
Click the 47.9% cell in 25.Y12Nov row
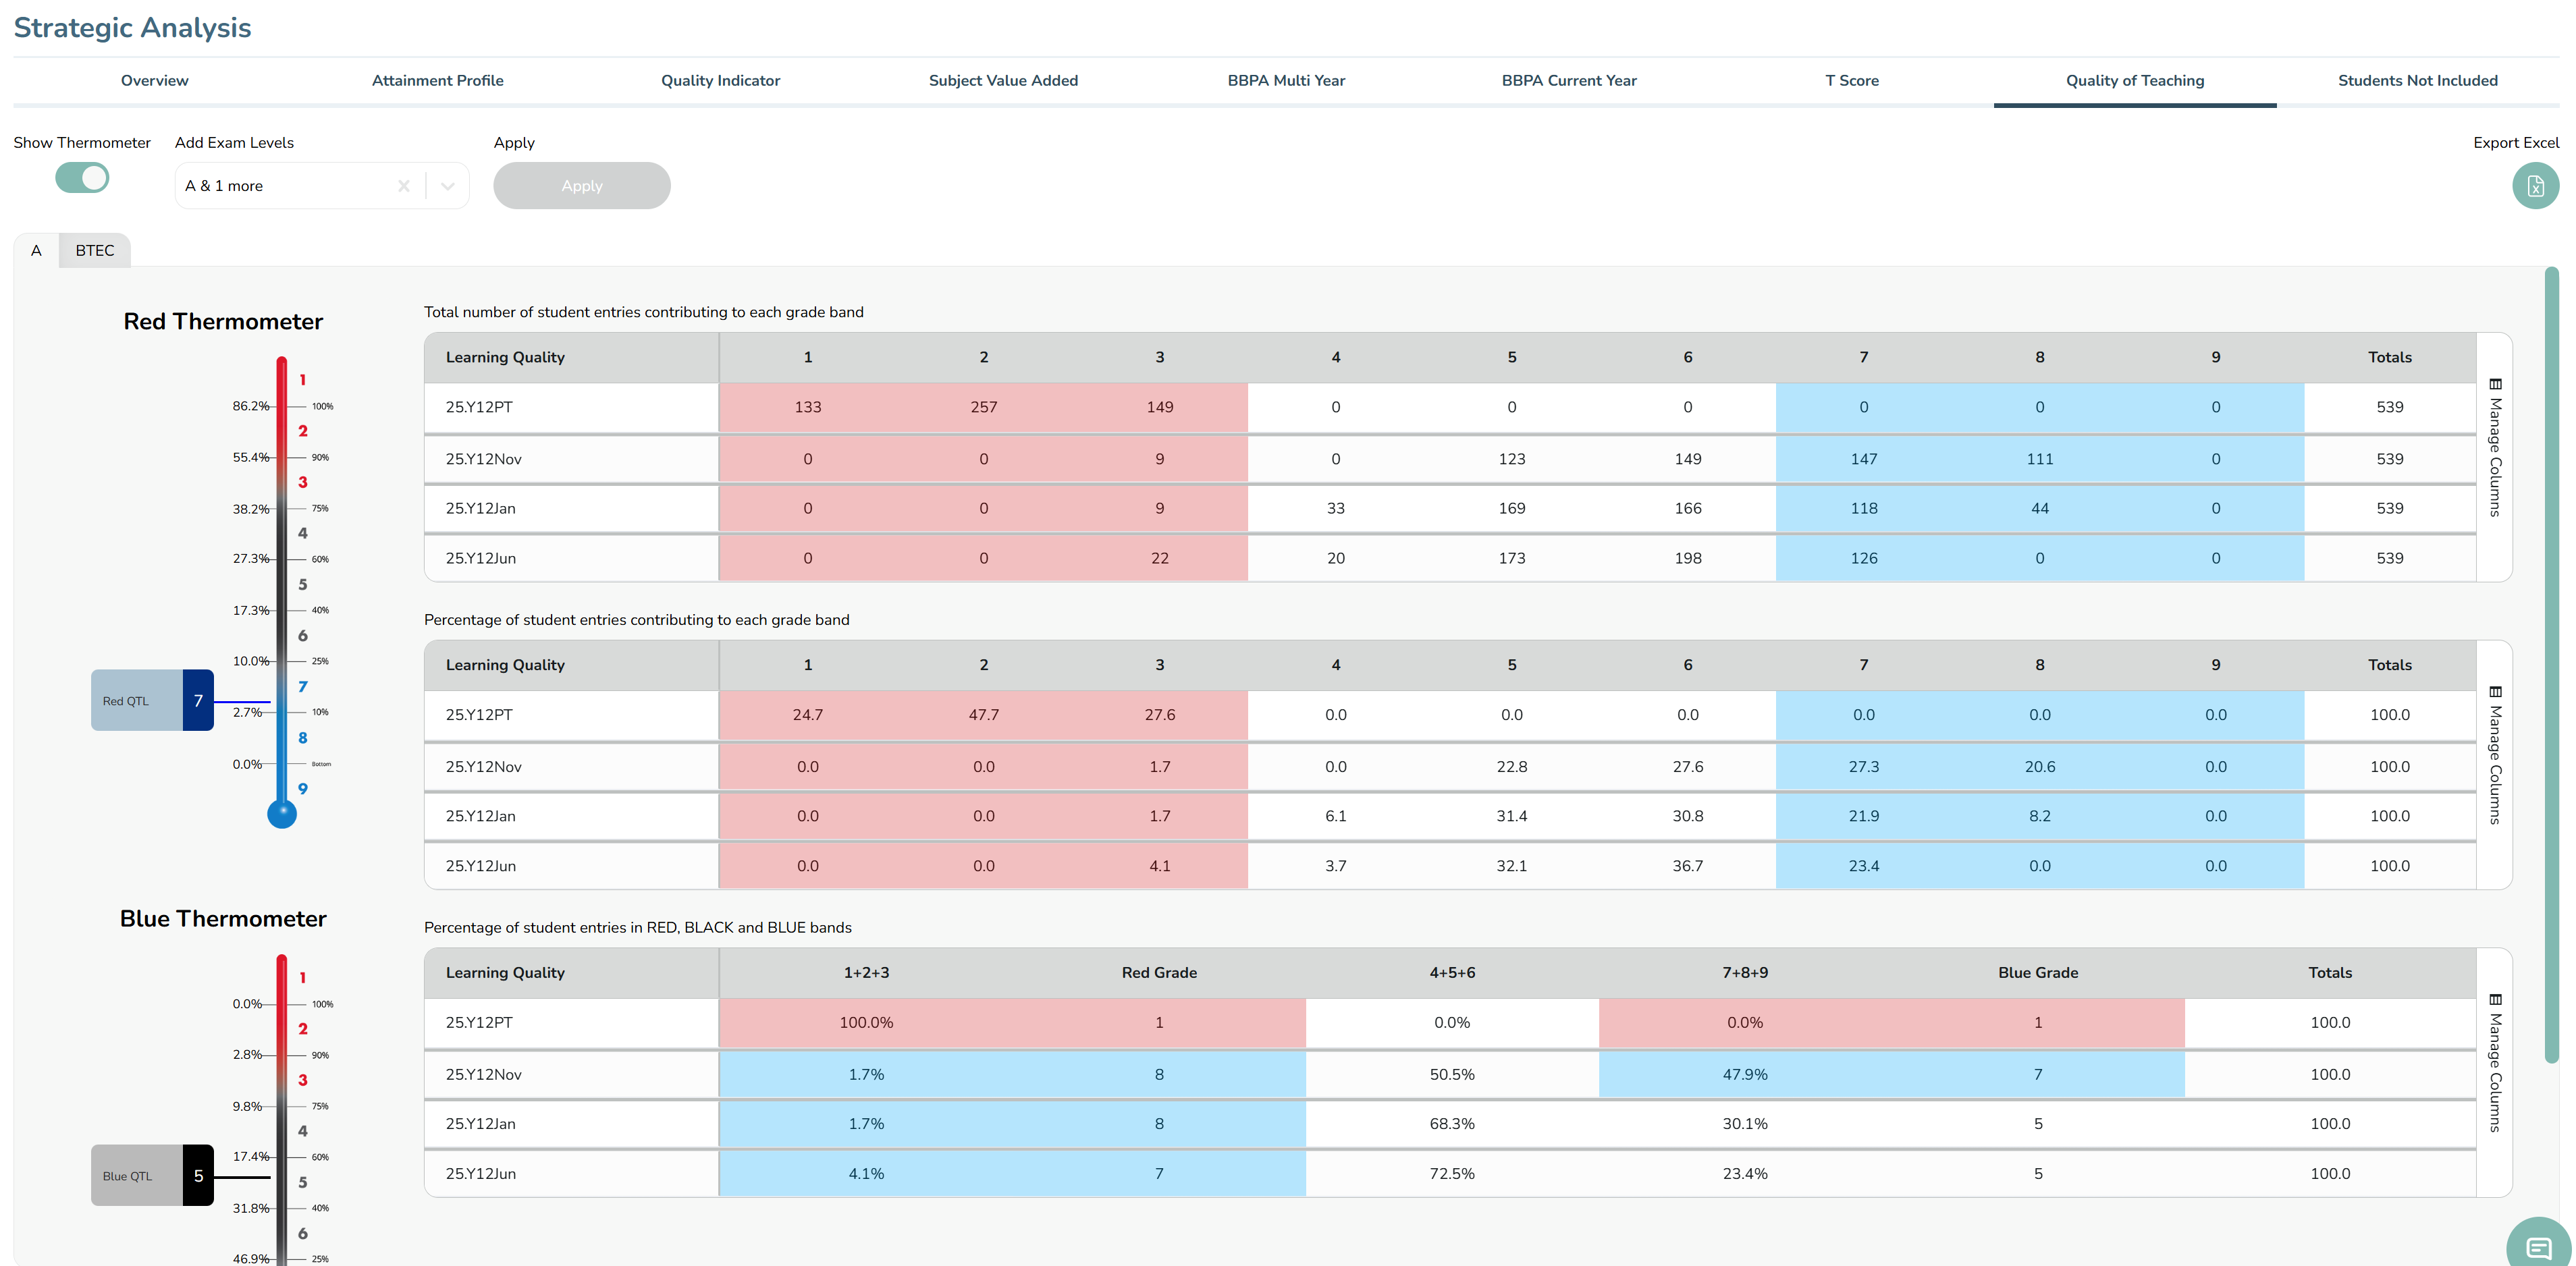(x=1745, y=1075)
